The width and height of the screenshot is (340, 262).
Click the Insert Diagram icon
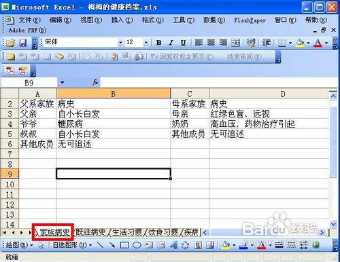click(185, 245)
